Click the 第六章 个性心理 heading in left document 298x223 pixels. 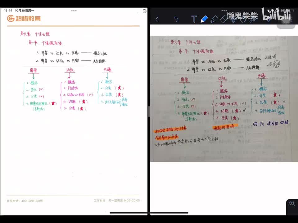coord(35,34)
